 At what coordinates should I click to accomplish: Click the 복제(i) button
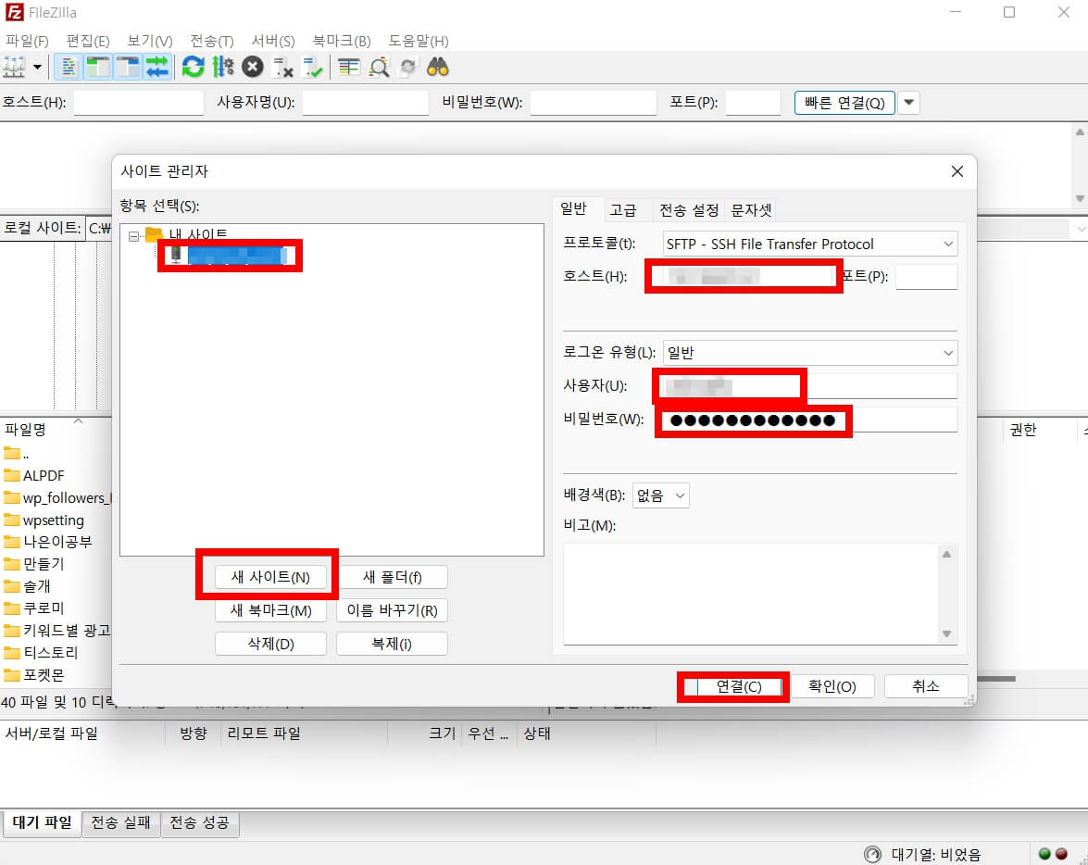click(392, 644)
